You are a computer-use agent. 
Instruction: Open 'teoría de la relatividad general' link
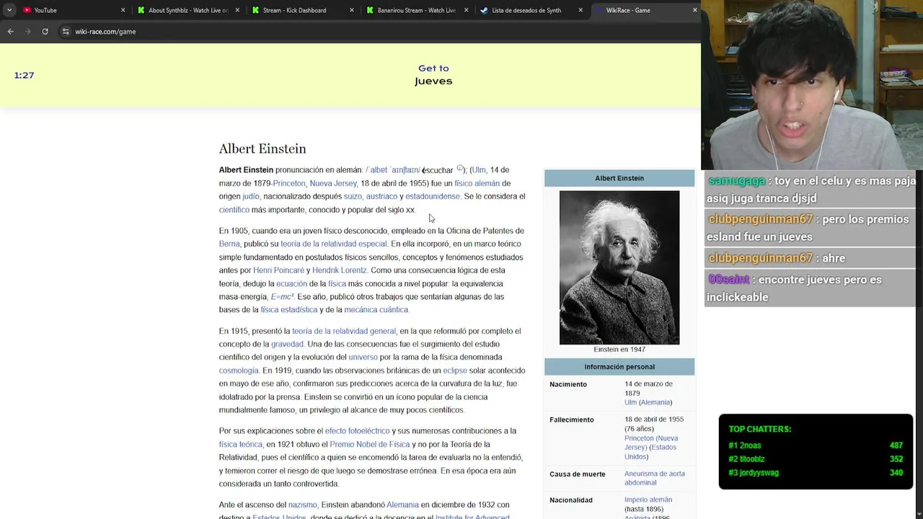pyautogui.click(x=344, y=331)
